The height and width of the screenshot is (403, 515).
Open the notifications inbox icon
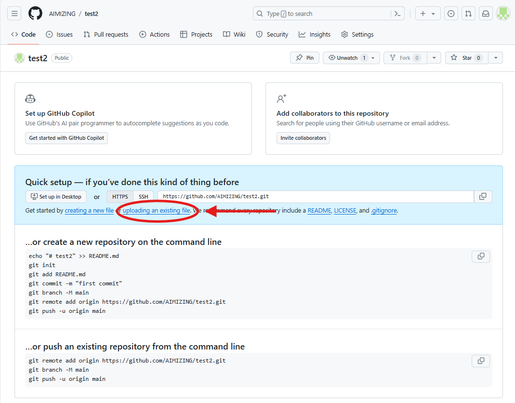click(486, 13)
